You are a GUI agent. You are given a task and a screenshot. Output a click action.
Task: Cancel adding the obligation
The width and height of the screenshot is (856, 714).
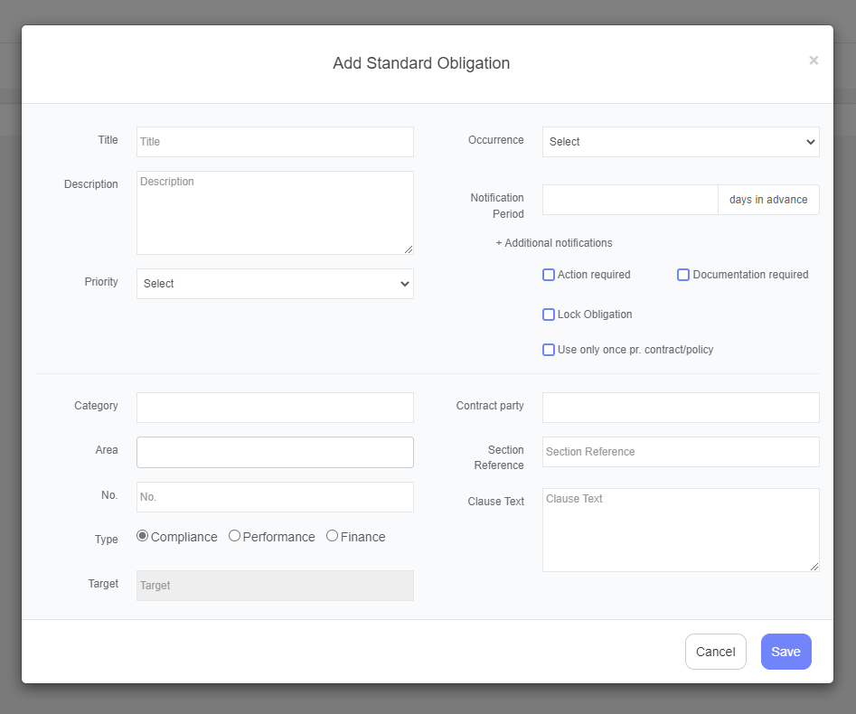pyautogui.click(x=716, y=652)
